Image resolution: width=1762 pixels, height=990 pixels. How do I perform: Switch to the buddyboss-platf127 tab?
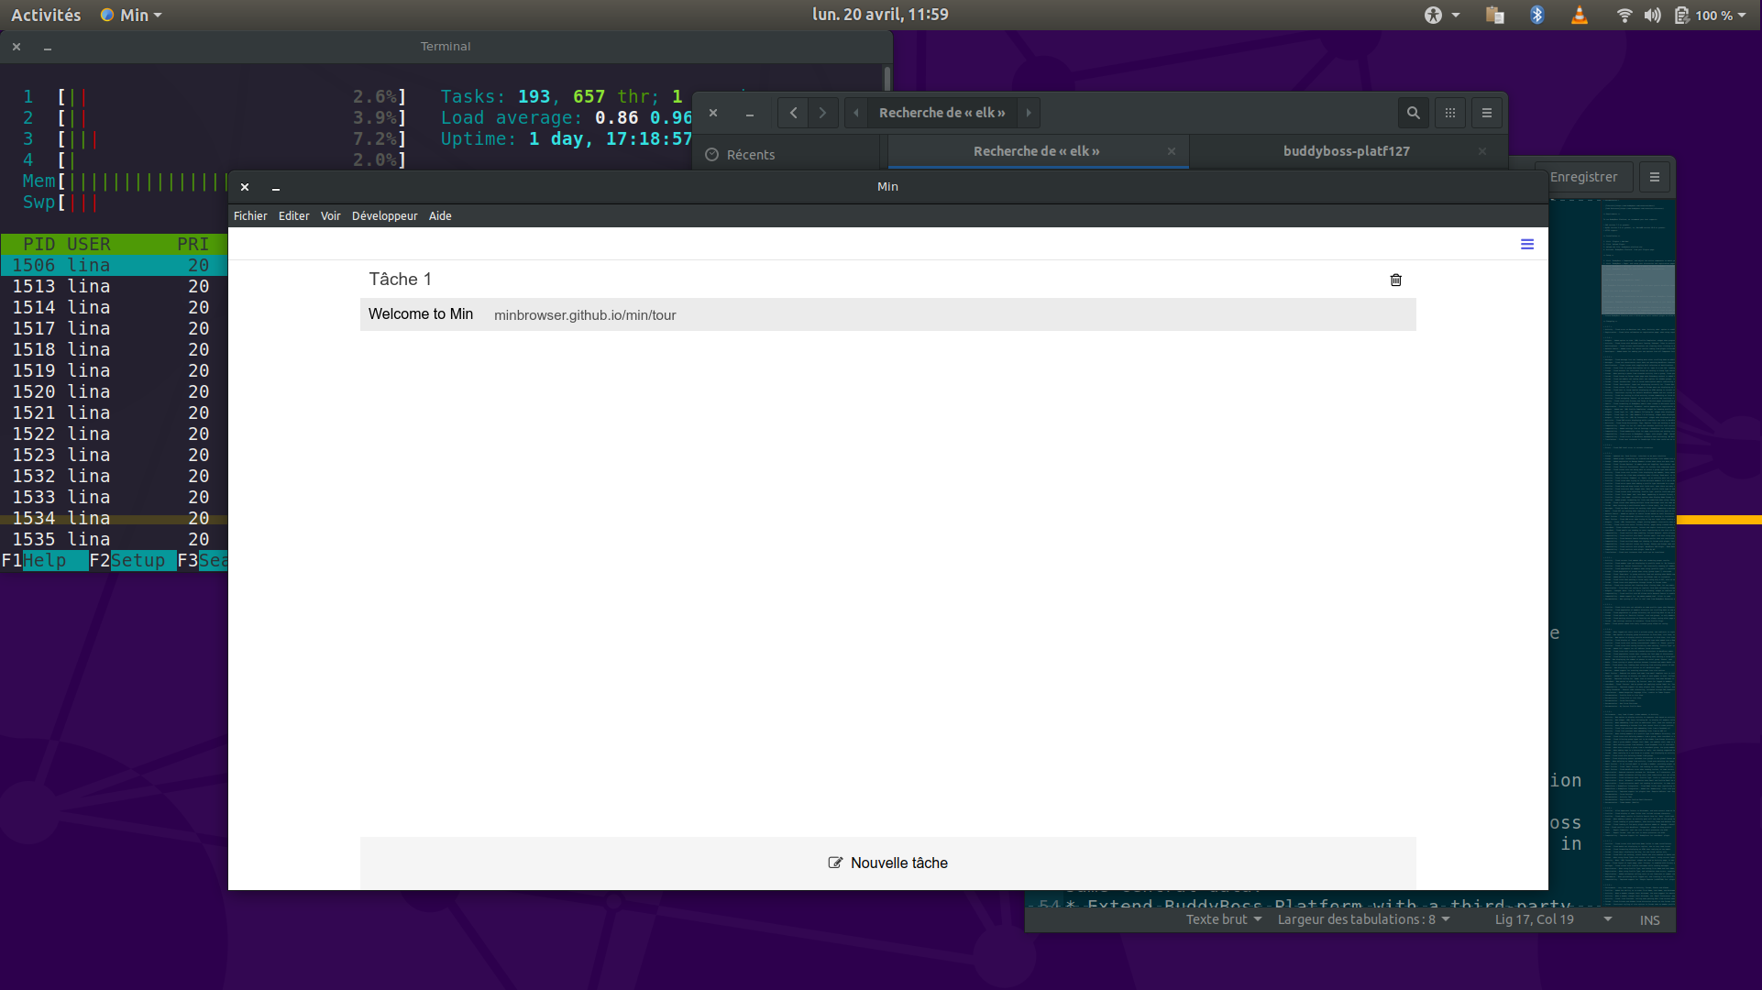[1346, 150]
